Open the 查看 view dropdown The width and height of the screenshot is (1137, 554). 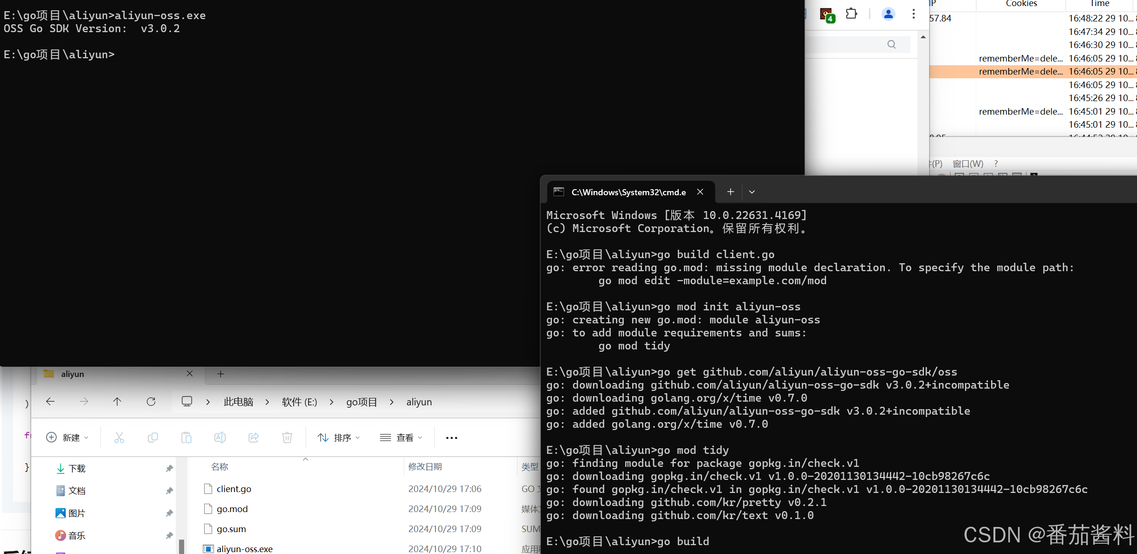pos(401,438)
